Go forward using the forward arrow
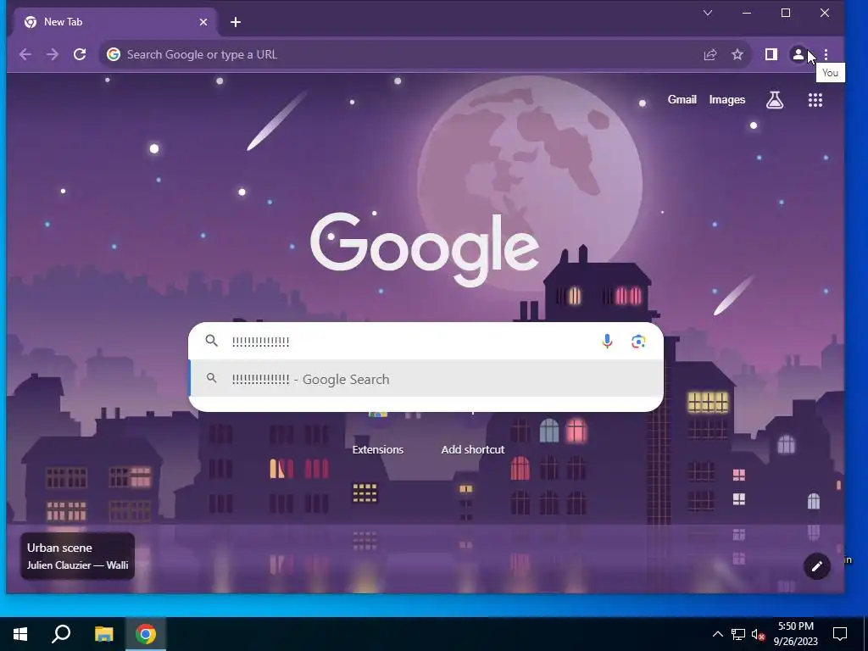Screen dimensions: 868x651 click(x=52, y=54)
